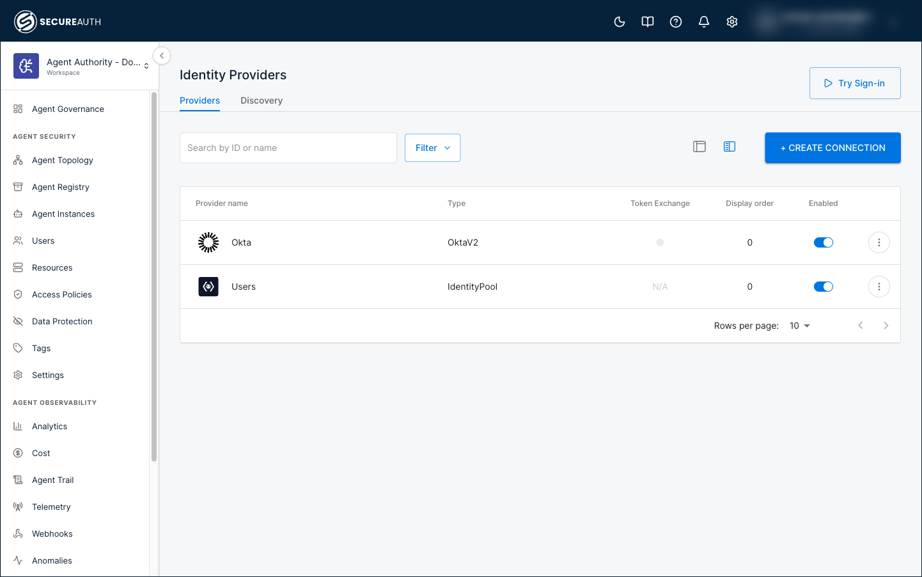Click the Data Protection icon

[x=18, y=321]
